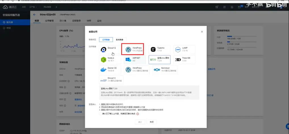Click the plus icon in top navigation
289x134 pixels.
[x=56, y=7]
